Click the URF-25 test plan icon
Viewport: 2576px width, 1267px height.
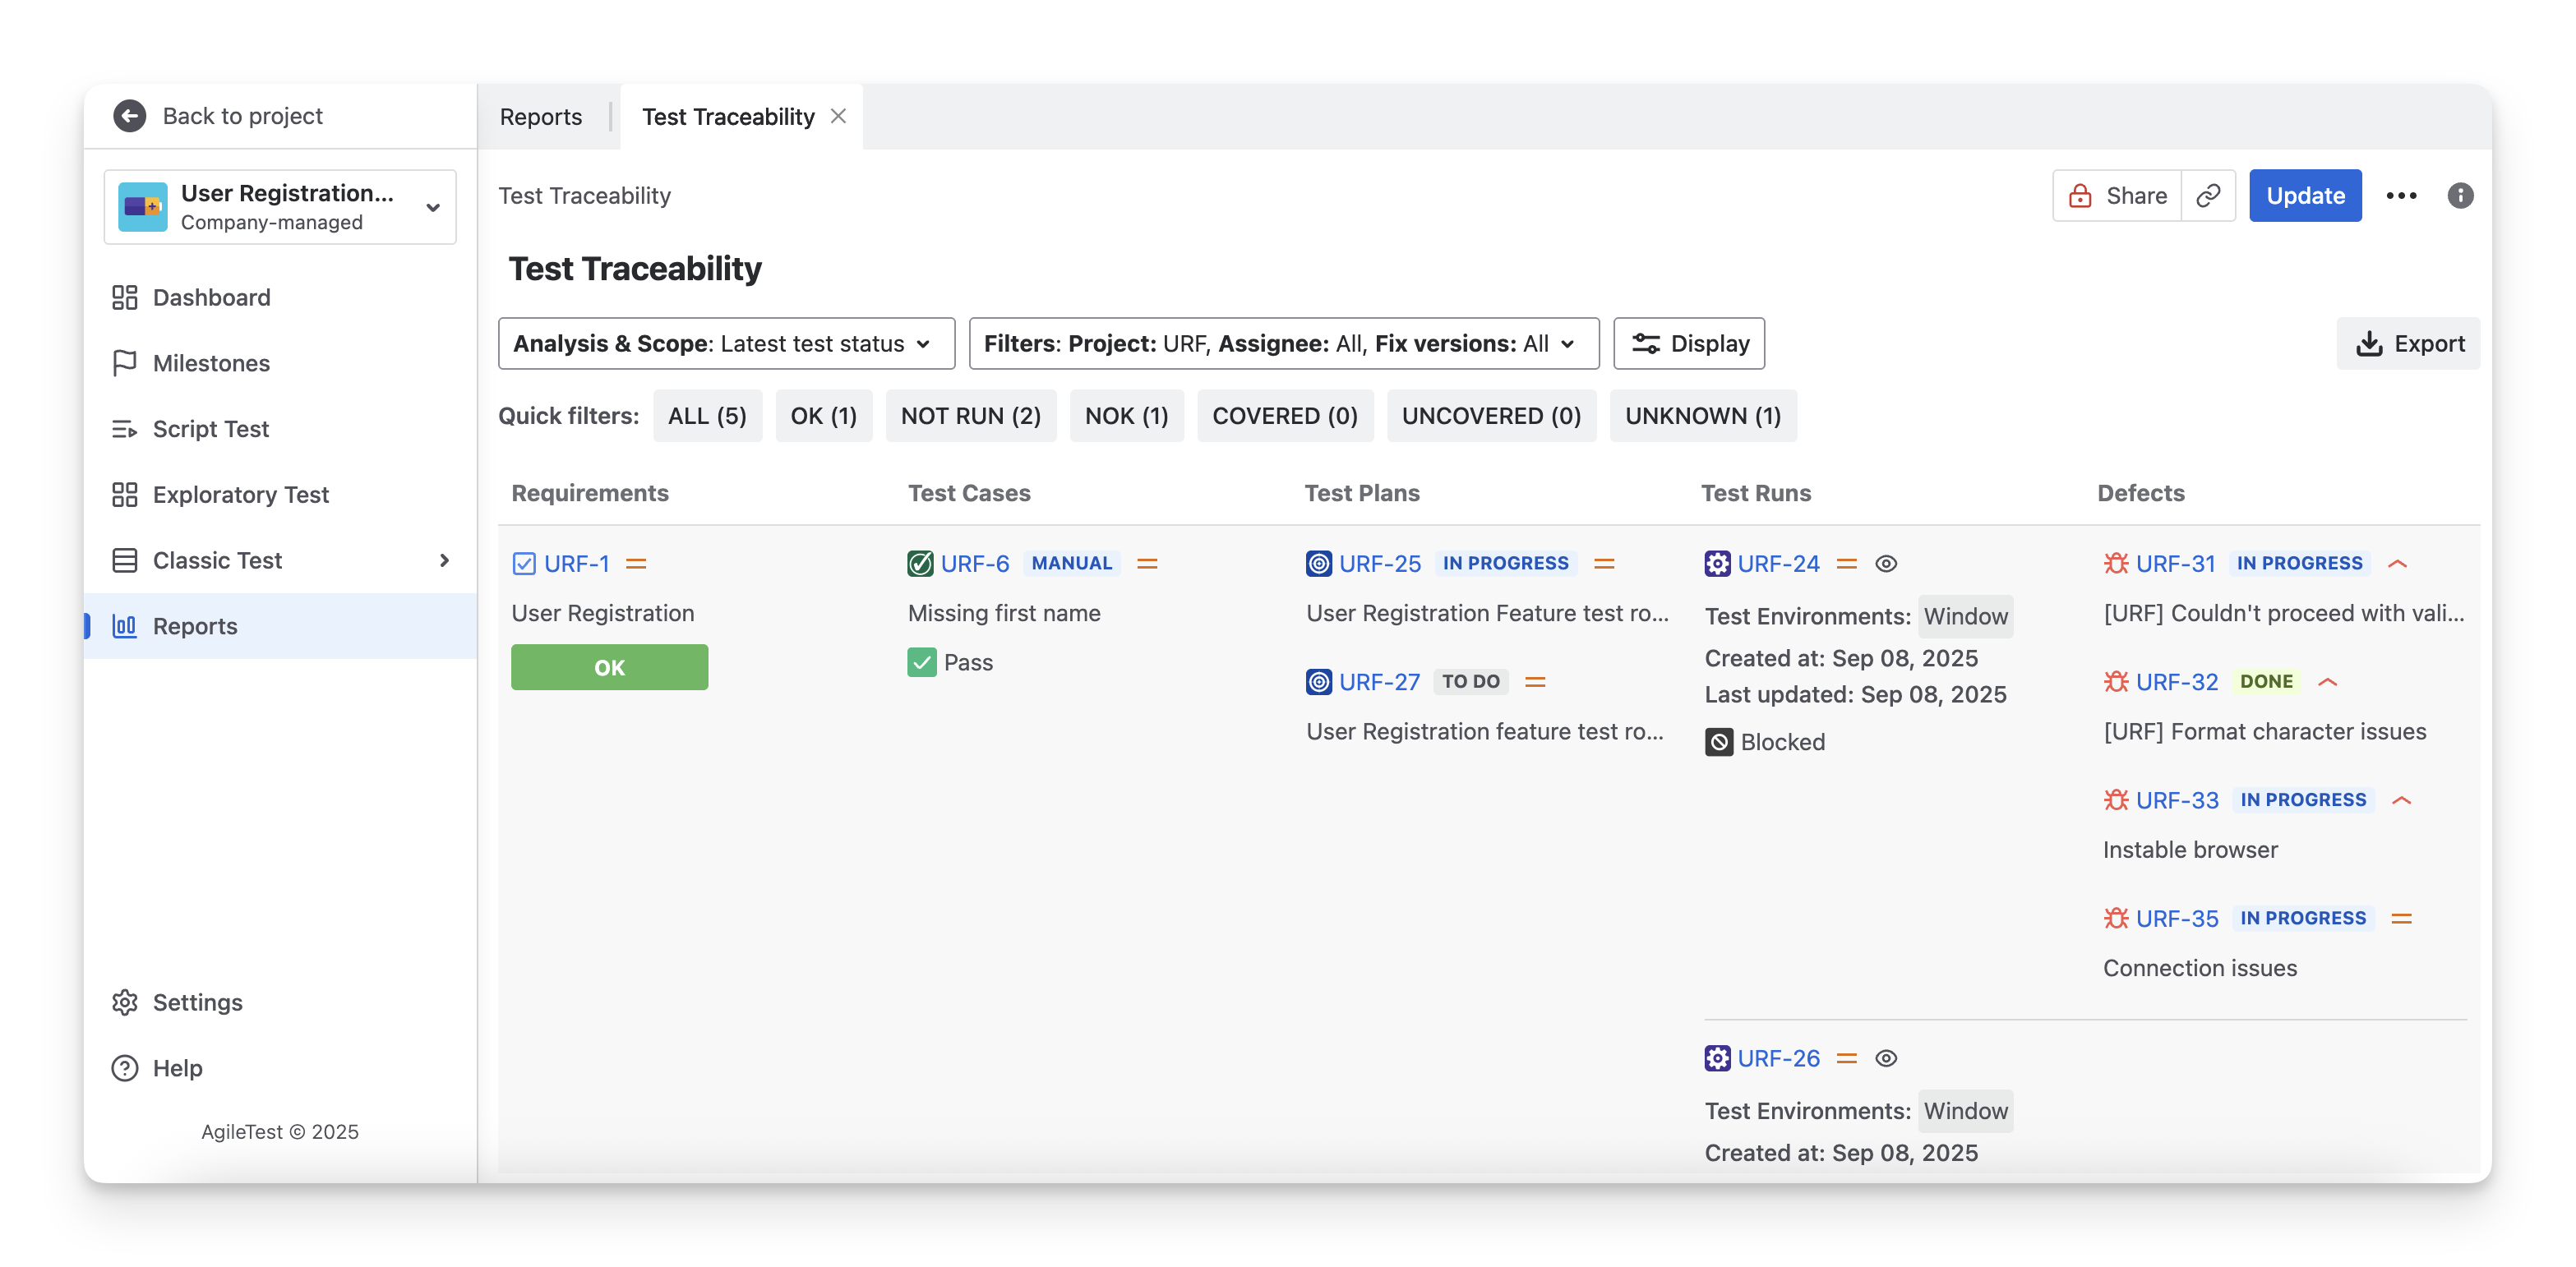point(1319,564)
